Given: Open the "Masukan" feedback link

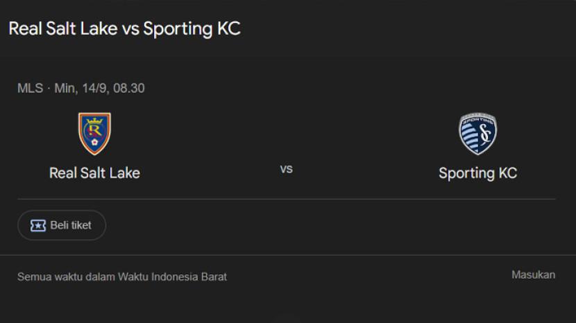Looking at the screenshot, I should pos(533,274).
